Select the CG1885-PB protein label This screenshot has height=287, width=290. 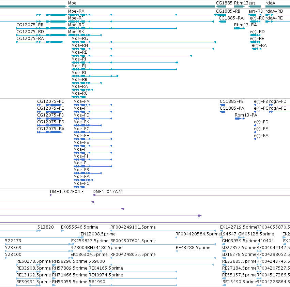[232, 101]
